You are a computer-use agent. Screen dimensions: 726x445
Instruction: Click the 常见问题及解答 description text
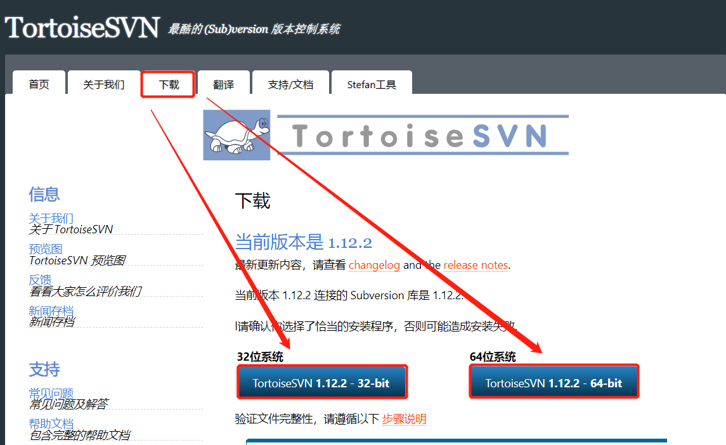[x=68, y=404]
